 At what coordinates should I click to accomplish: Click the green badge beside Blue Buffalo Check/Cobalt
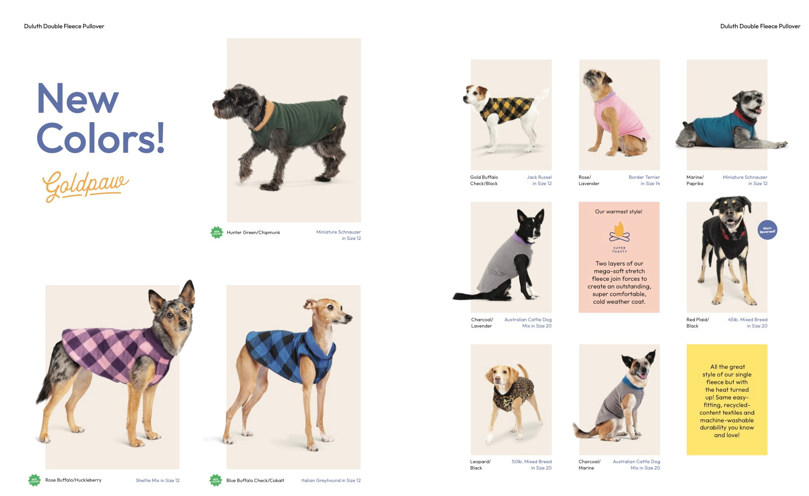pyautogui.click(x=216, y=480)
